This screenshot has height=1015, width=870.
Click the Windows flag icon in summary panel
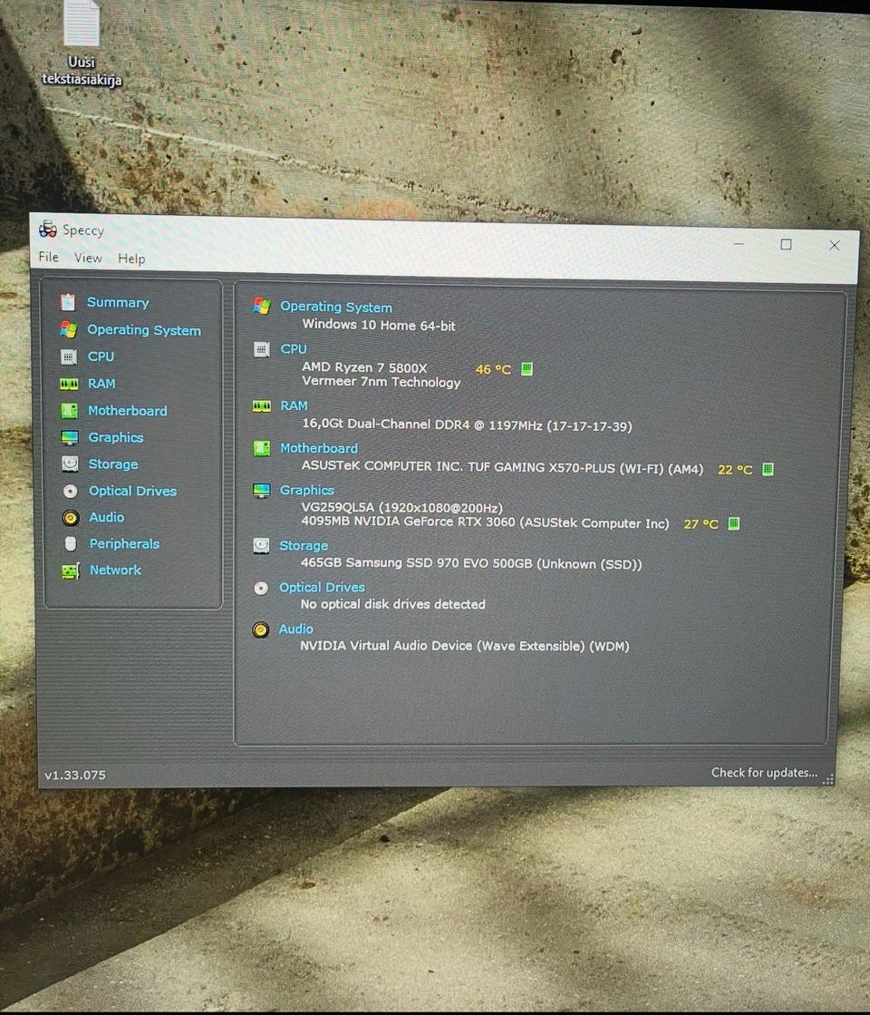point(262,306)
